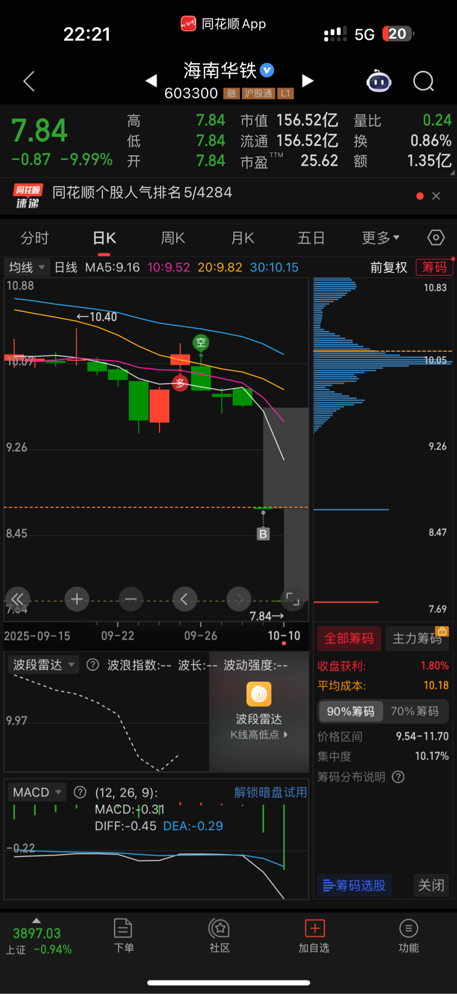This screenshot has width=457, height=994.
Task: Expand quote details corner triangle
Action: (452, 173)
